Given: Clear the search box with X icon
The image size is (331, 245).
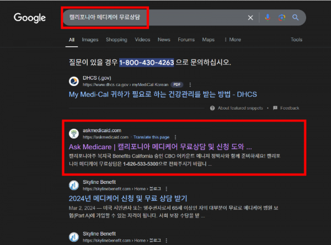Looking at the screenshot, I should 250,18.
